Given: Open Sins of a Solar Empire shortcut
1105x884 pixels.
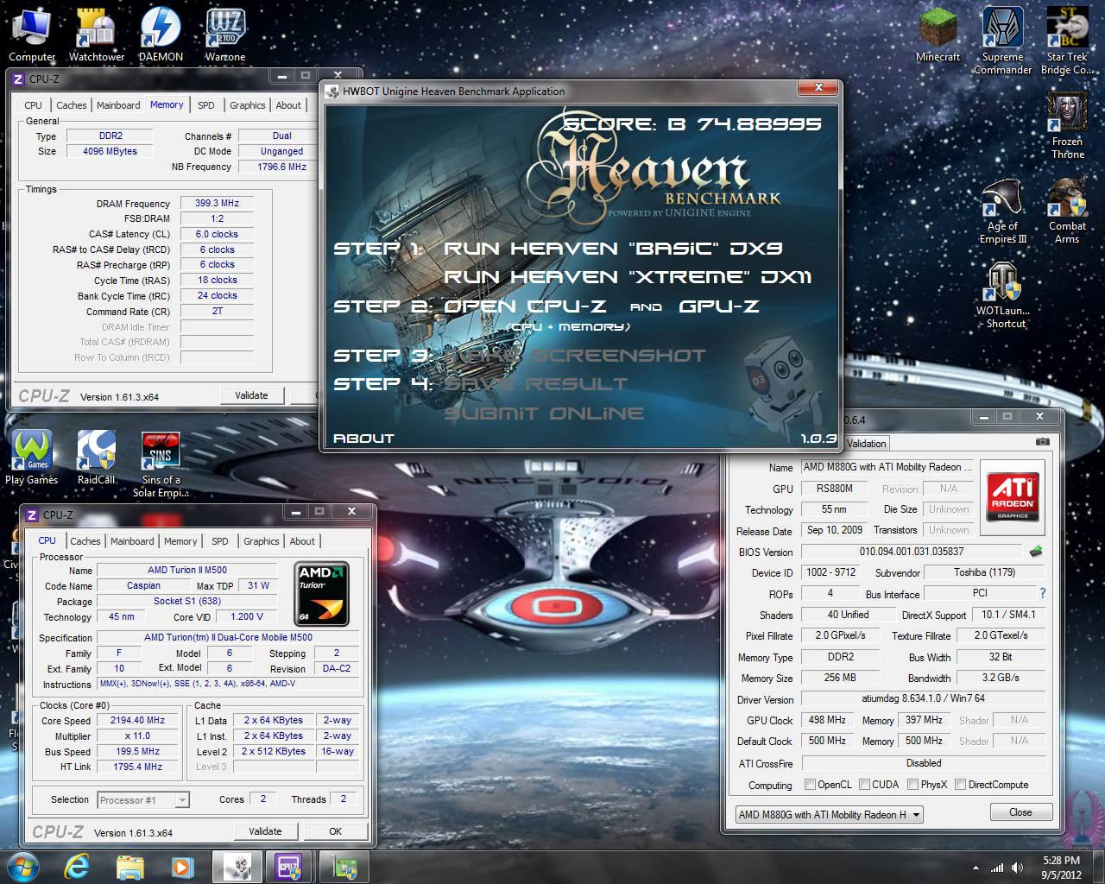Looking at the screenshot, I should [161, 464].
